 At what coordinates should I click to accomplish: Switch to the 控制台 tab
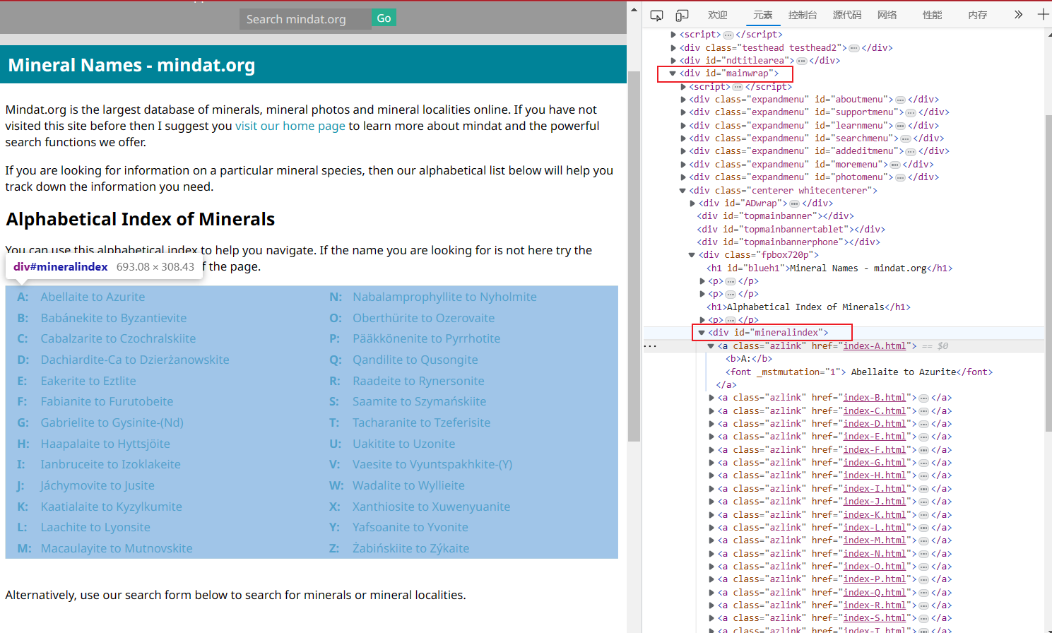coord(803,15)
